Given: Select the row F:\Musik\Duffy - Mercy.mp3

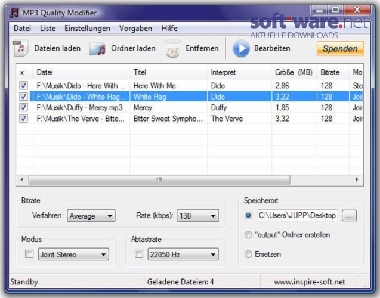Looking at the screenshot, I should 190,107.
